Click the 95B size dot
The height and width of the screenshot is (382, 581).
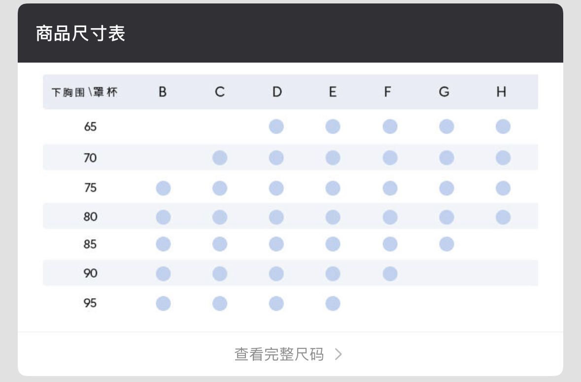[164, 304]
